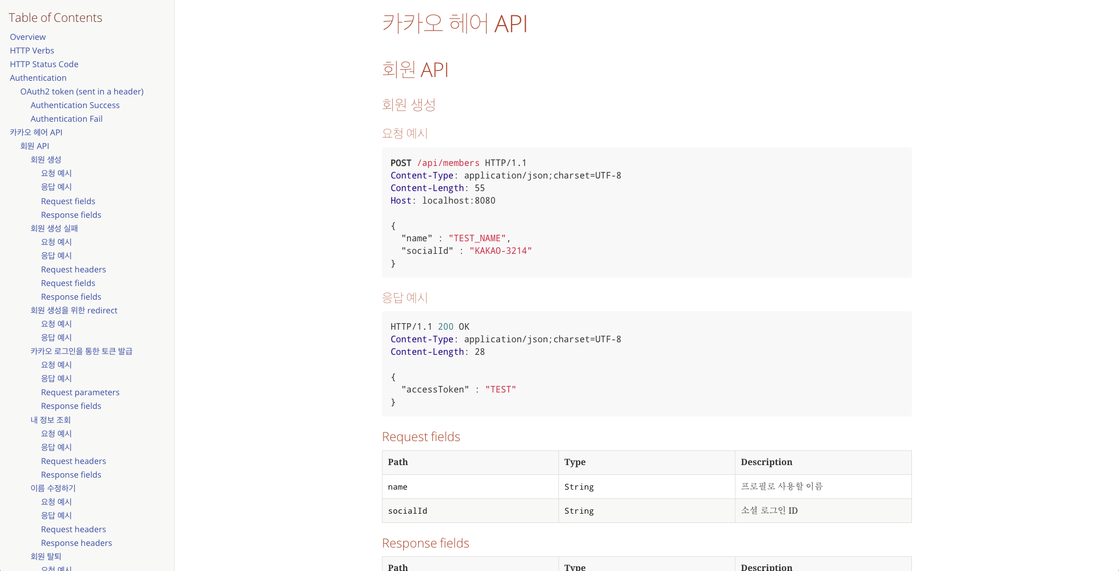The height and width of the screenshot is (571, 1119).
Task: Click the Response fields heading in the main content
Action: 426,543
